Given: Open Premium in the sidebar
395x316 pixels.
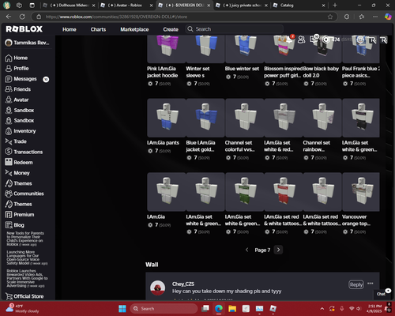Looking at the screenshot, I should [20, 215].
